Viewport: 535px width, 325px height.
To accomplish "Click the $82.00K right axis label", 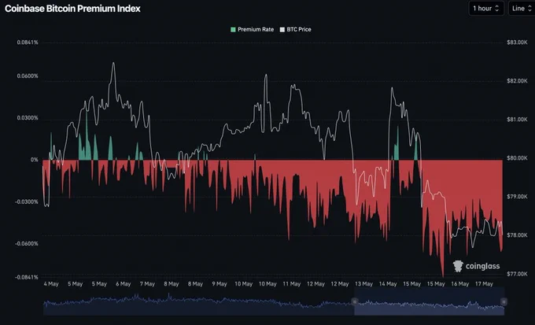I will (x=517, y=81).
